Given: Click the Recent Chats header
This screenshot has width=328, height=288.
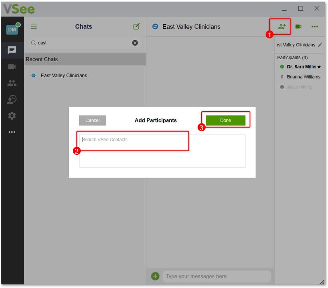Looking at the screenshot, I should [x=85, y=59].
